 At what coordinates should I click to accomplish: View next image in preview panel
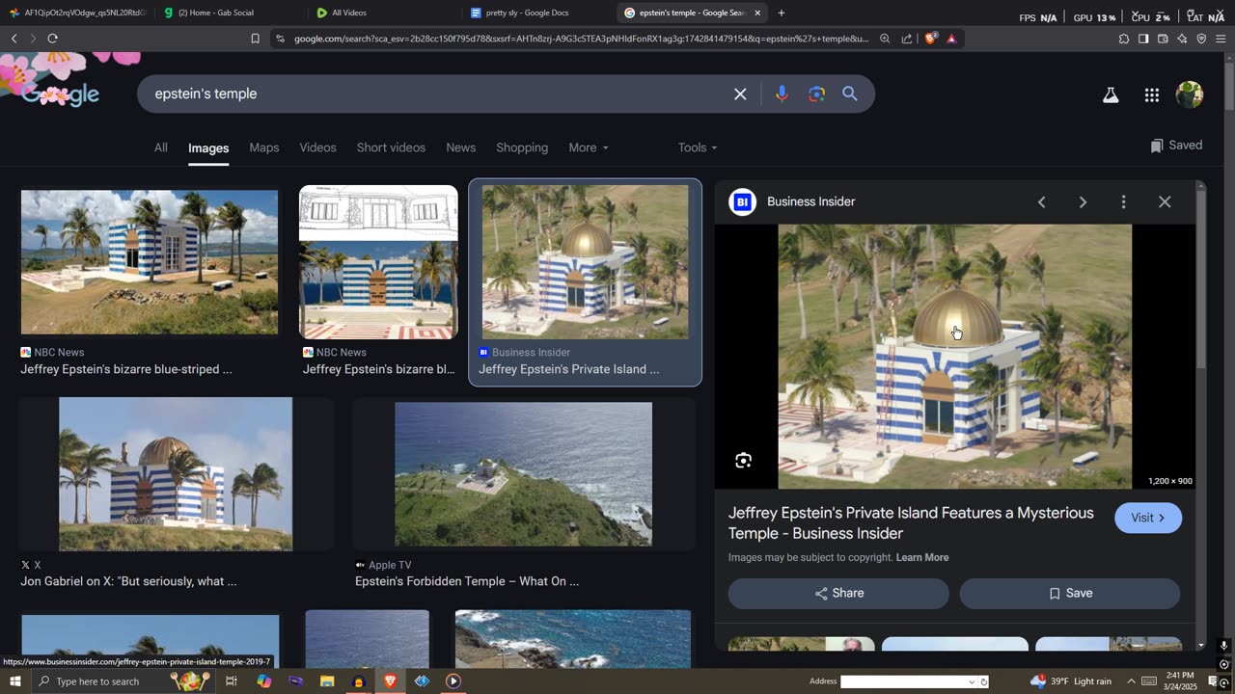tap(1083, 201)
